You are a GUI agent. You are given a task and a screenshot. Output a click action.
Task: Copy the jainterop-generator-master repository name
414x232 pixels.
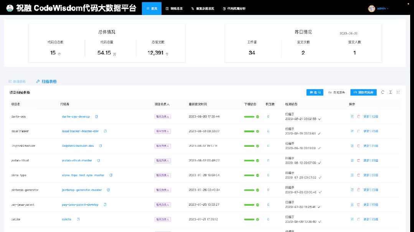[108, 190]
